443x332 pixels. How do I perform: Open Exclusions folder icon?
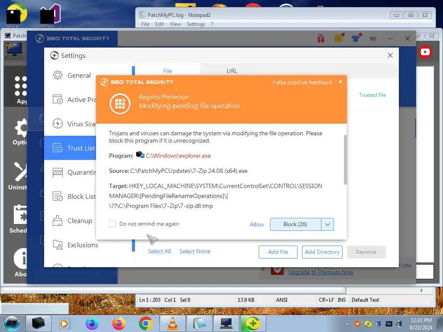(58, 245)
